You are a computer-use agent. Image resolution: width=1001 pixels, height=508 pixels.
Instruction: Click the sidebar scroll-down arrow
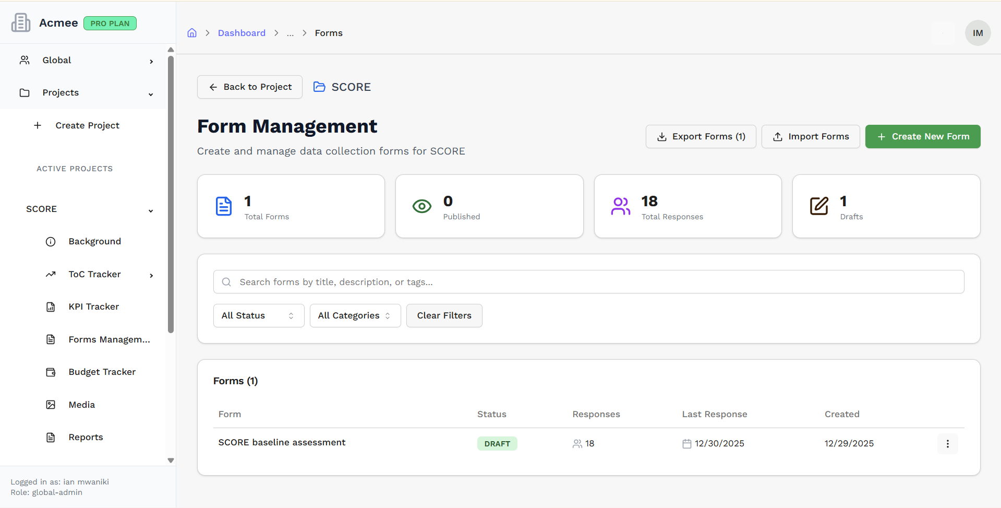click(171, 460)
